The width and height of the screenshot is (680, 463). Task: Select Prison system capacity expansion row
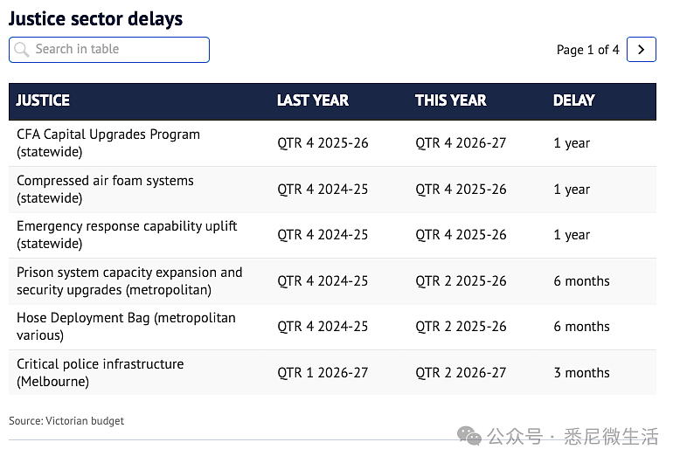tap(332, 281)
